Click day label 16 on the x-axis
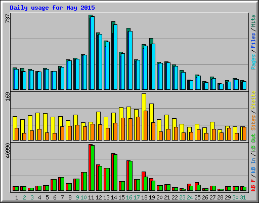 tap(129, 197)
